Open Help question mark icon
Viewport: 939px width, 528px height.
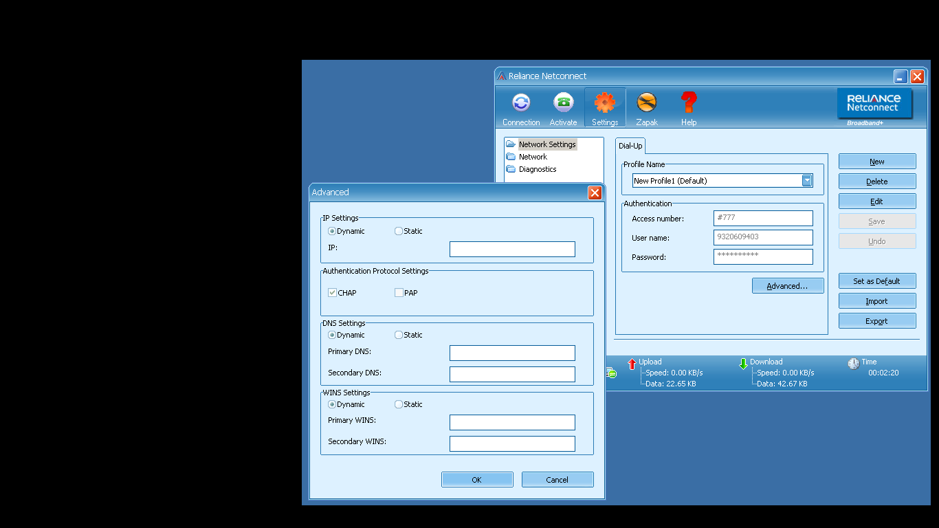[689, 103]
